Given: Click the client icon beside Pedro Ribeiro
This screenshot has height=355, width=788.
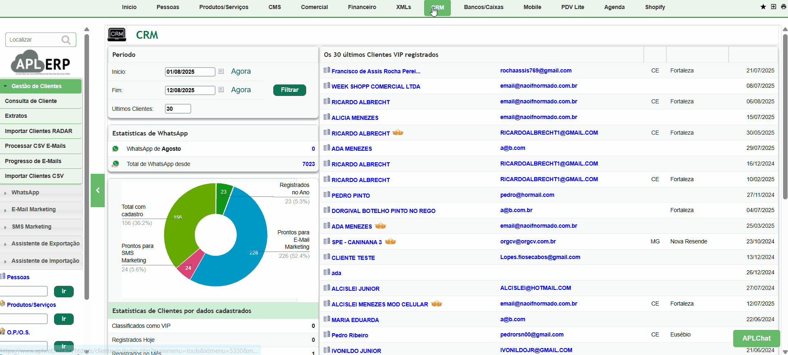Looking at the screenshot, I should coord(327,334).
